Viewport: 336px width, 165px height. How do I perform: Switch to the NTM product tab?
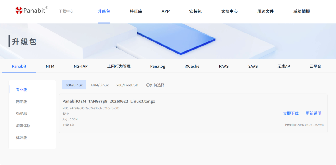click(x=50, y=66)
